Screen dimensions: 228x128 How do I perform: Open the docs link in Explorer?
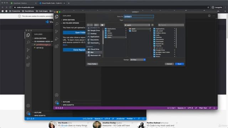point(65,45)
